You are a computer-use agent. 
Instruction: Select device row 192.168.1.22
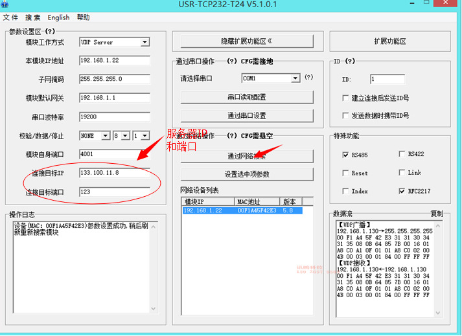tap(242, 210)
